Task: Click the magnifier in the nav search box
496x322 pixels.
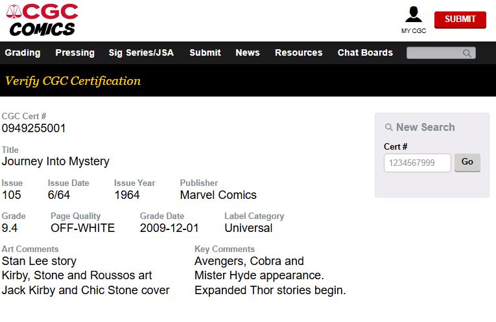Action: click(x=467, y=53)
